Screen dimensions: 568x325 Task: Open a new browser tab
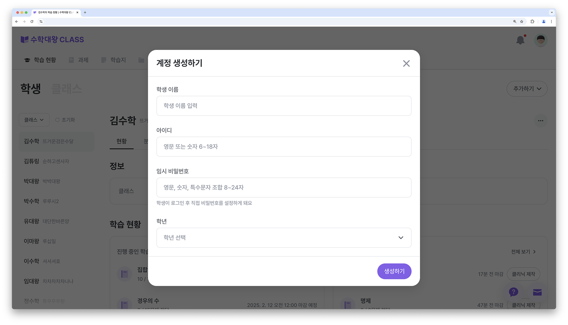pos(85,12)
